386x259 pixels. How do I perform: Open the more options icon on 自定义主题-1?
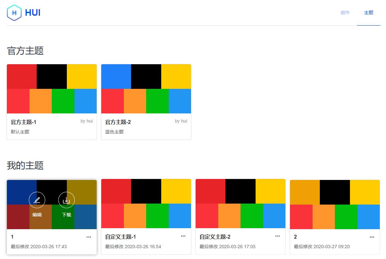point(183,236)
